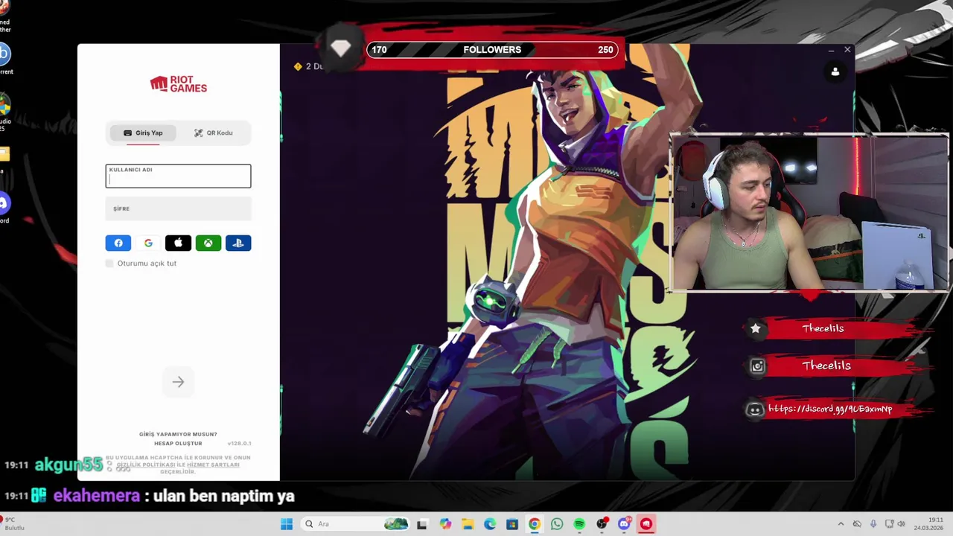Sign in with the Xbox icon
Screen dimensions: 953x536
click(208, 243)
